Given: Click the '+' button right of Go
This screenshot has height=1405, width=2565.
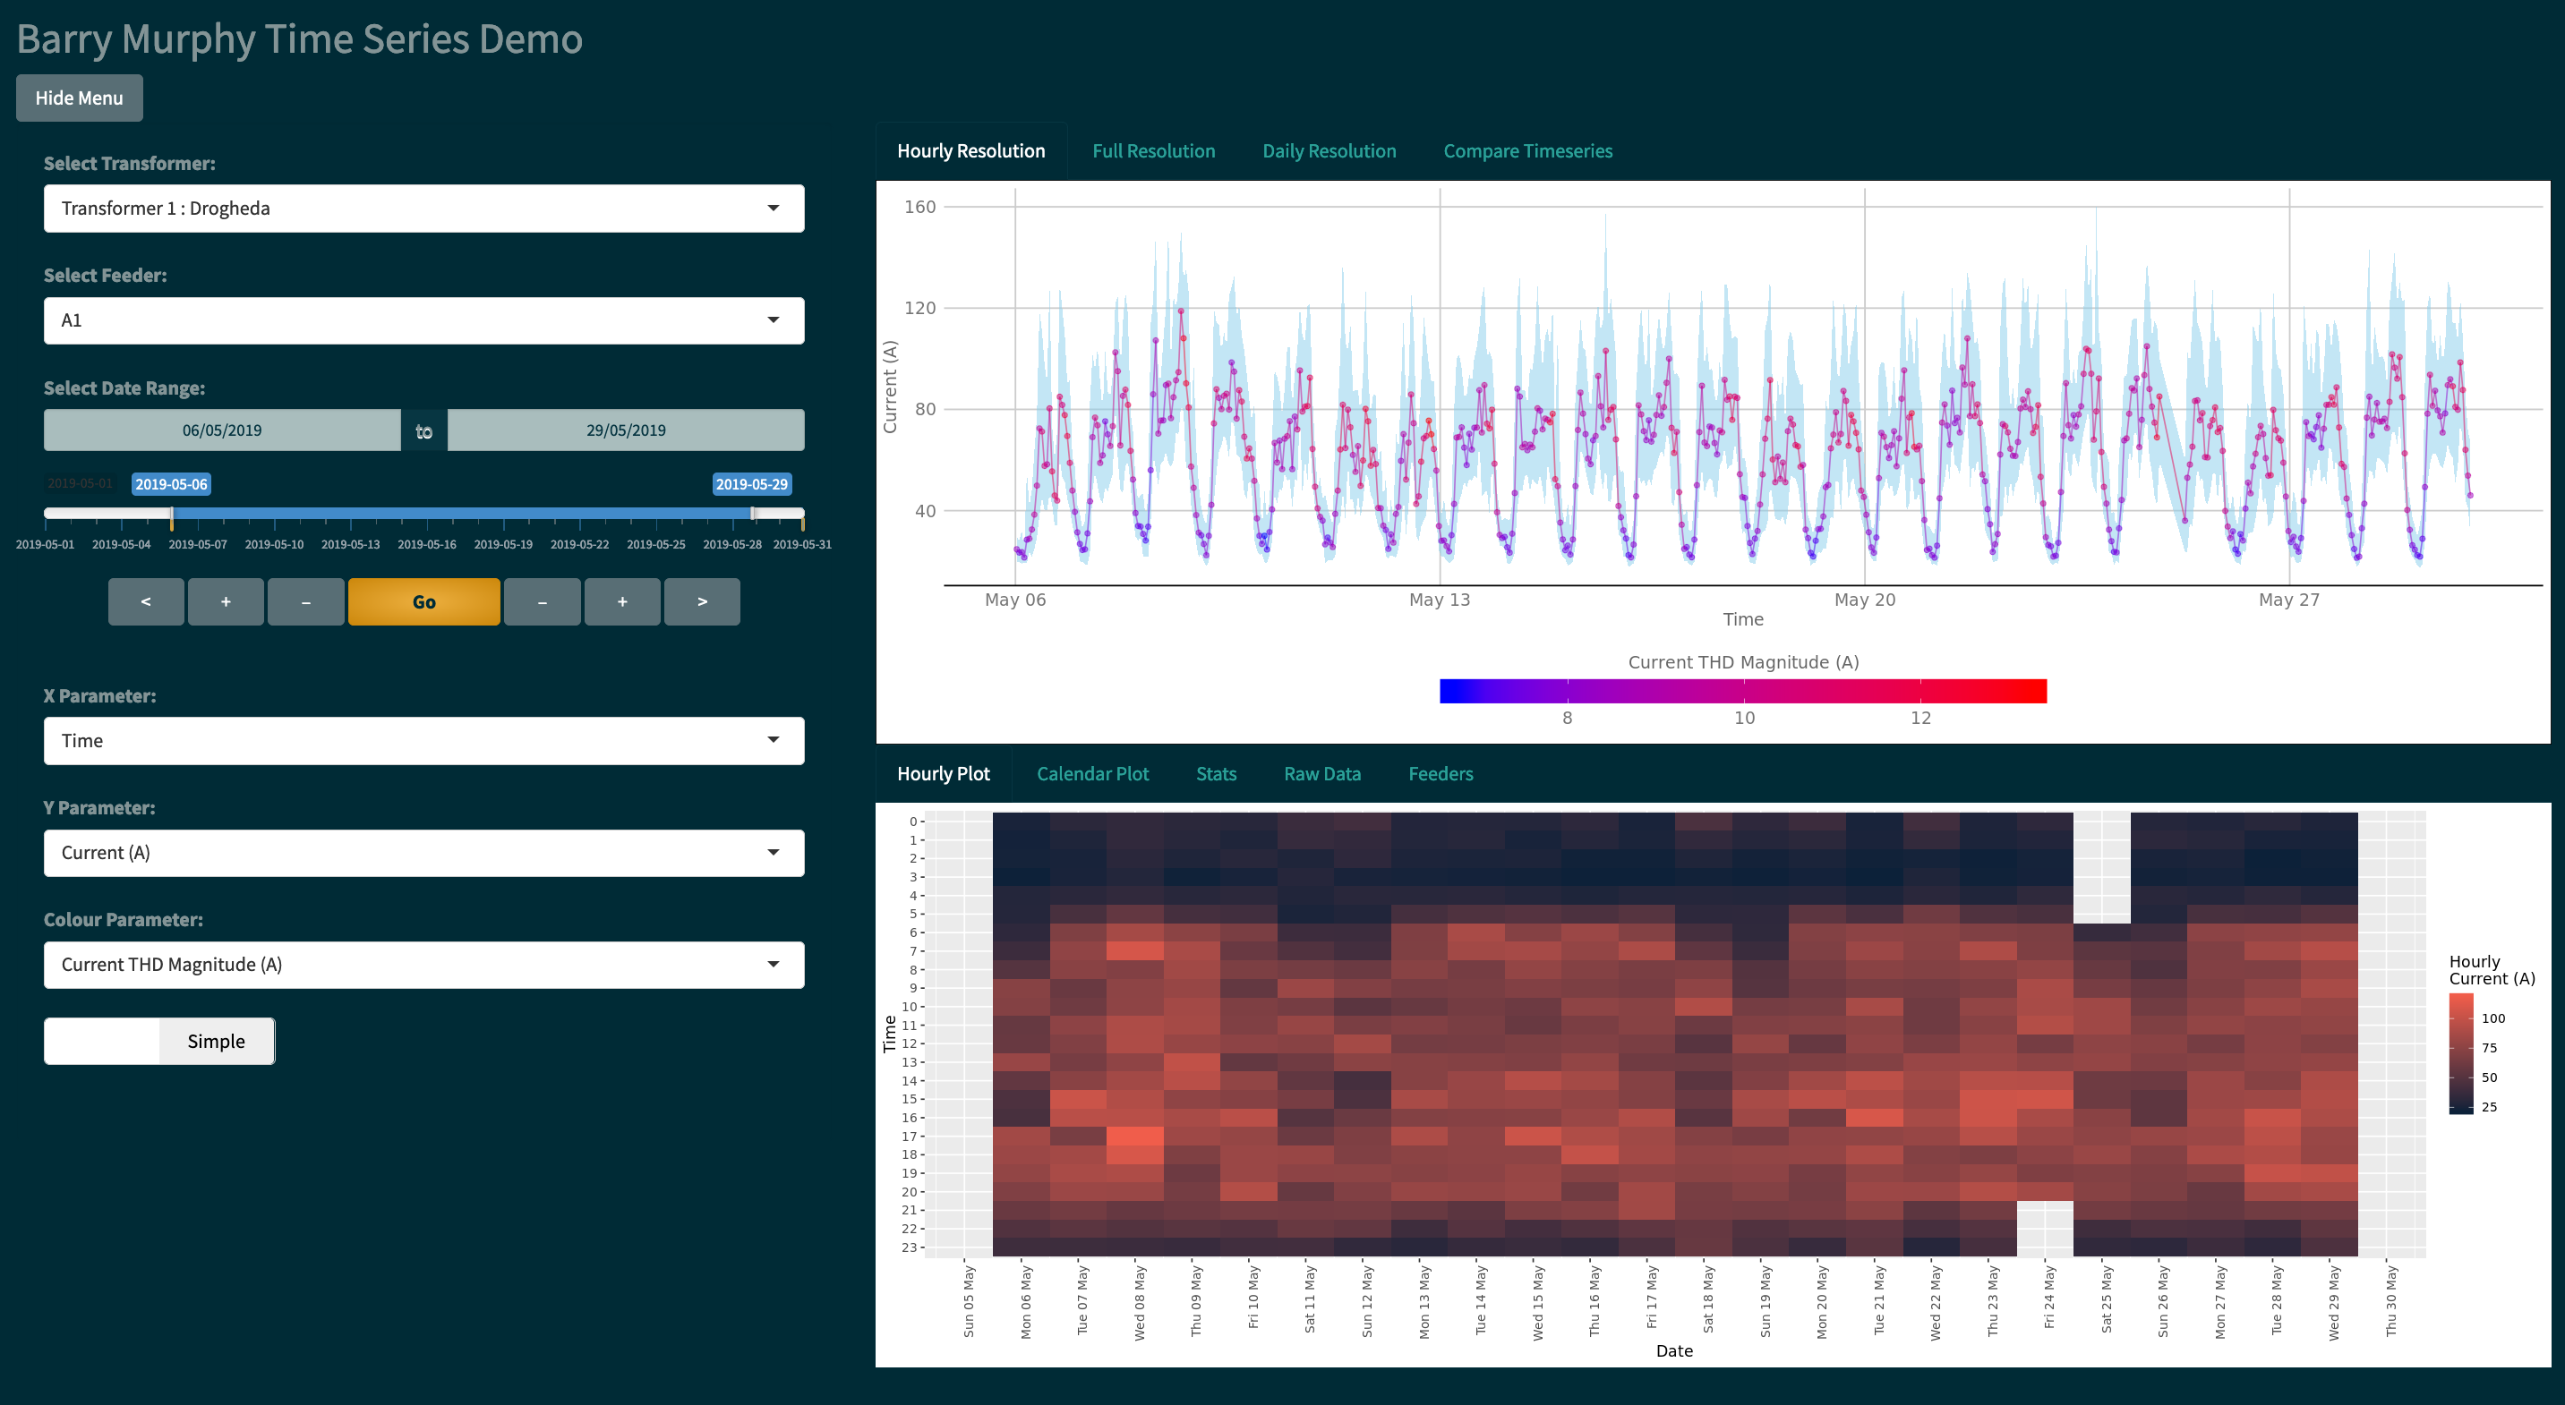Looking at the screenshot, I should point(622,602).
